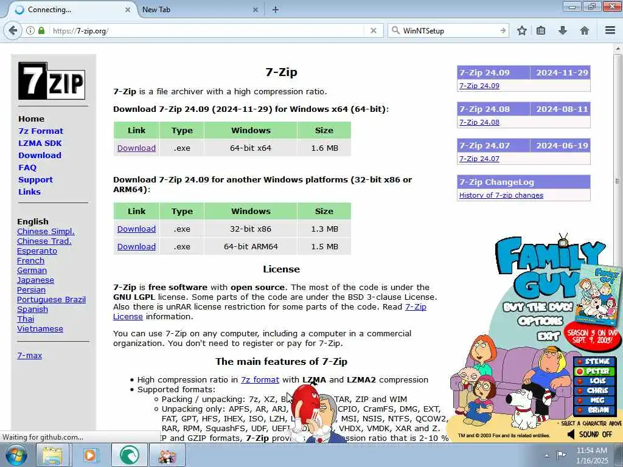Open the Support sidebar link
Image resolution: width=623 pixels, height=467 pixels.
(x=35, y=179)
